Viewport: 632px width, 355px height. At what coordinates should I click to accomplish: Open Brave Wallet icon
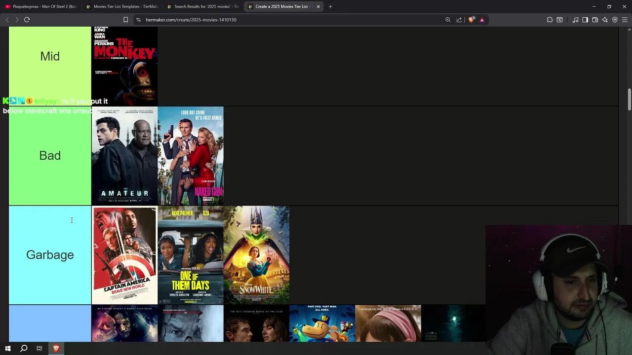click(595, 20)
